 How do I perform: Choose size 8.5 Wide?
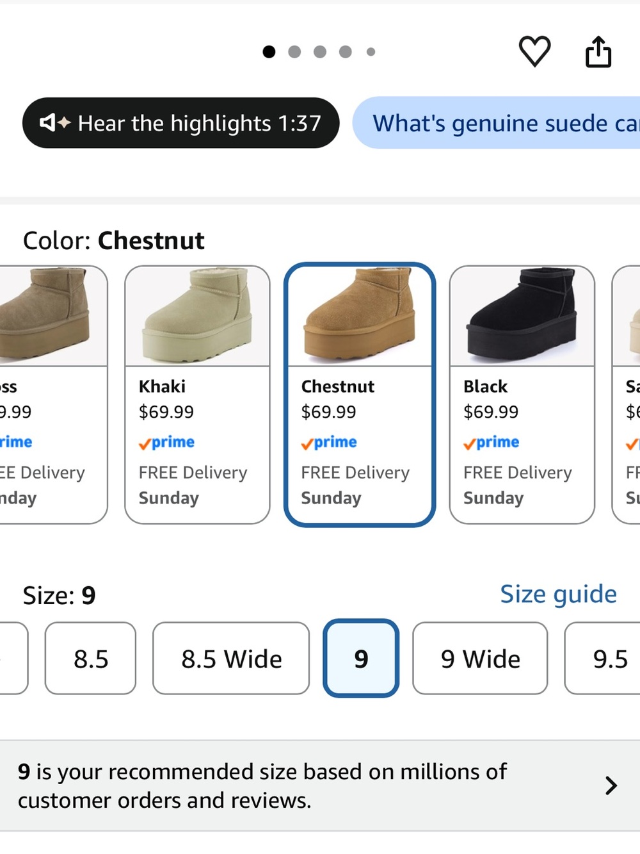coord(231,658)
